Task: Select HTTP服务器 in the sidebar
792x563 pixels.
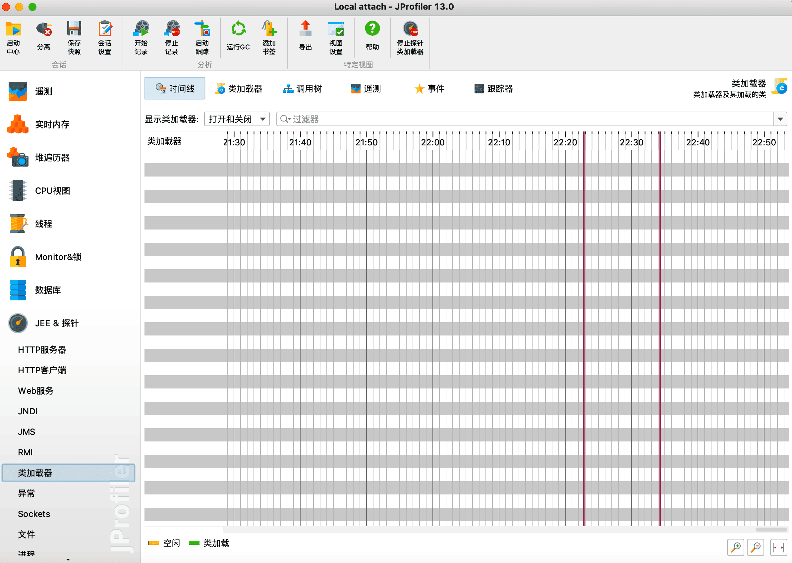Action: pyautogui.click(x=42, y=349)
